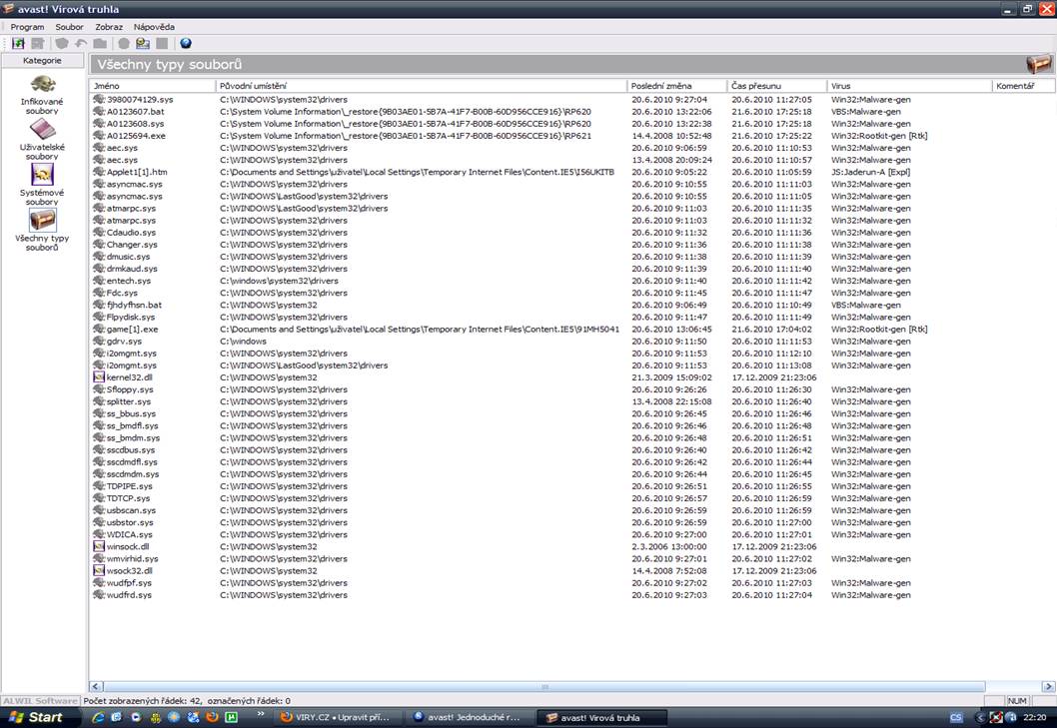Click the email envelope toolbar icon

click(x=143, y=44)
